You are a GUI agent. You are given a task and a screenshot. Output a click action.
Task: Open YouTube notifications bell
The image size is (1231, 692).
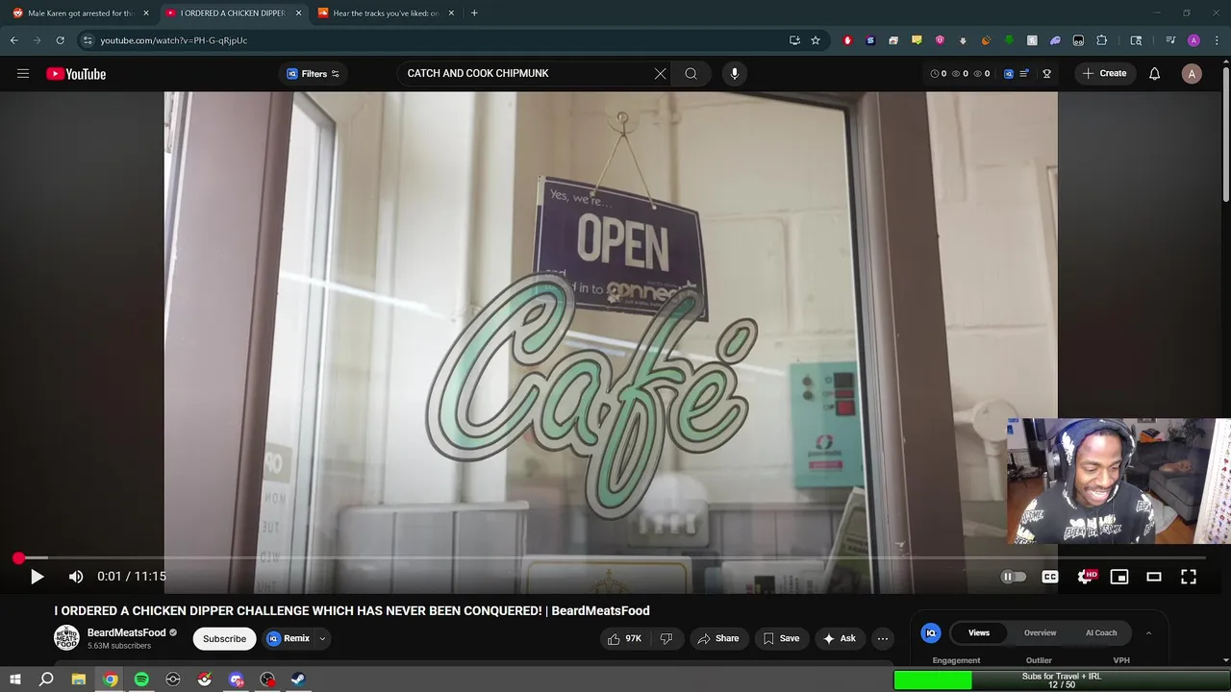(x=1154, y=74)
